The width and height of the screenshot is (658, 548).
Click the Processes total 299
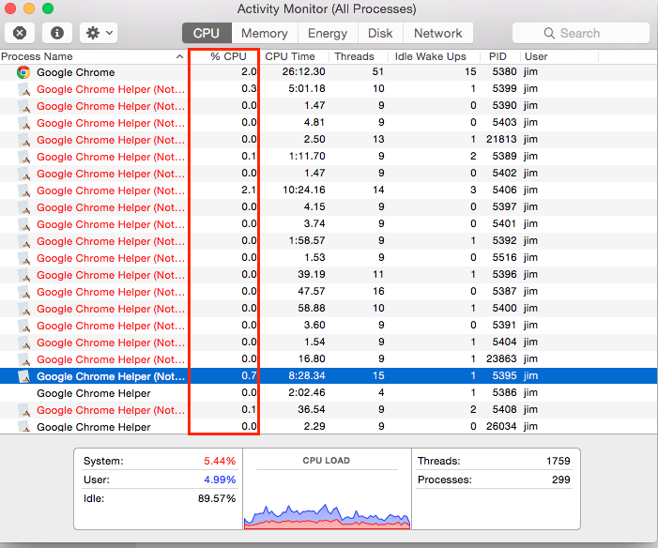point(560,479)
